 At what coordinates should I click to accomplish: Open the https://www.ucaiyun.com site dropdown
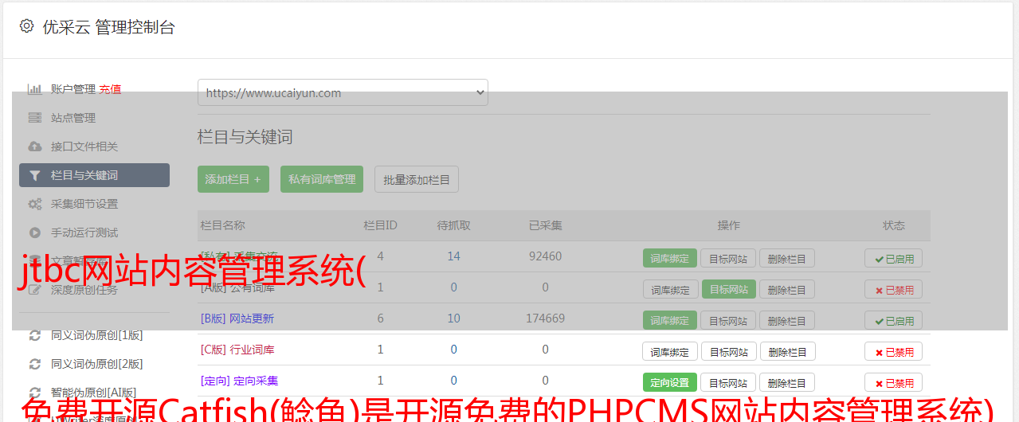pyautogui.click(x=343, y=92)
